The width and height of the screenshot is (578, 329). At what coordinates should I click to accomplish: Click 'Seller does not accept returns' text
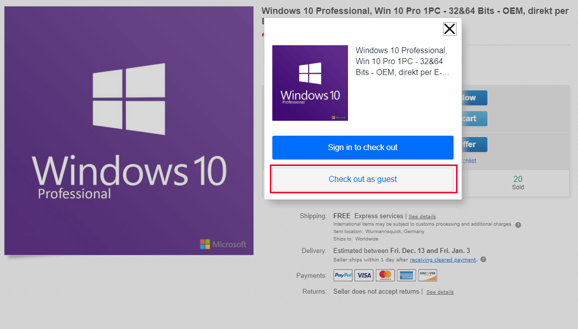pyautogui.click(x=376, y=291)
